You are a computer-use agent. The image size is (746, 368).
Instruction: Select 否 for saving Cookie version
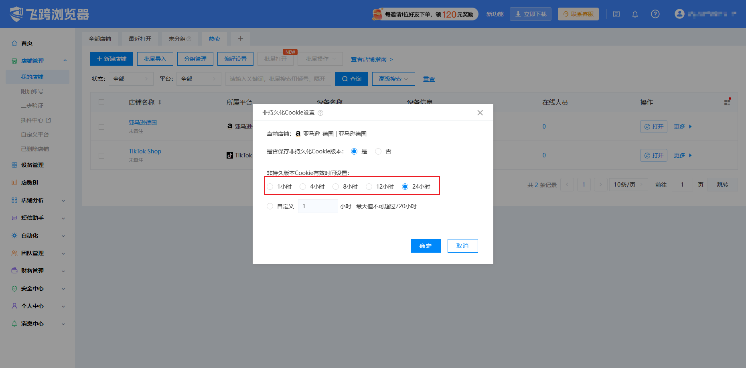[378, 151]
